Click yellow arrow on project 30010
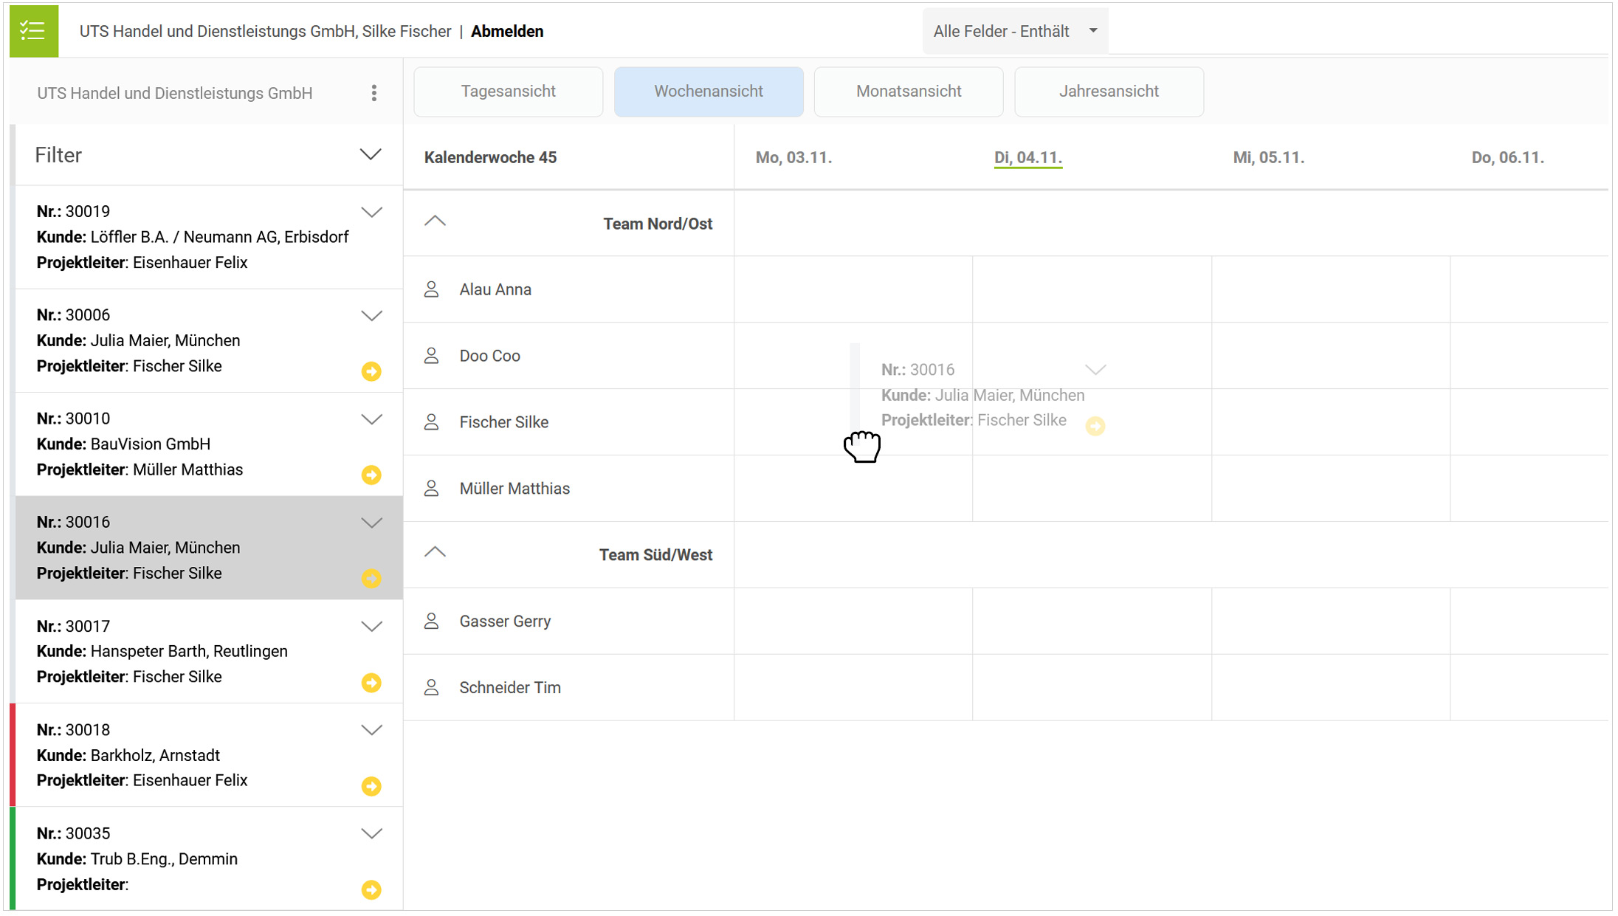This screenshot has width=1618, height=916. click(371, 475)
